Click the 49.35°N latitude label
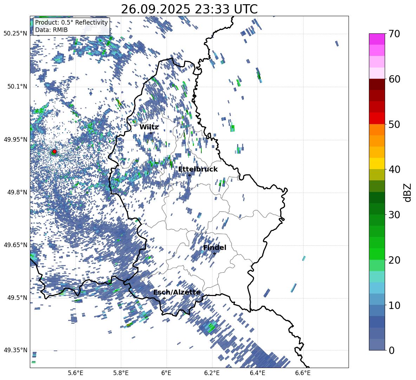The height and width of the screenshot is (380, 416). [x=15, y=350]
